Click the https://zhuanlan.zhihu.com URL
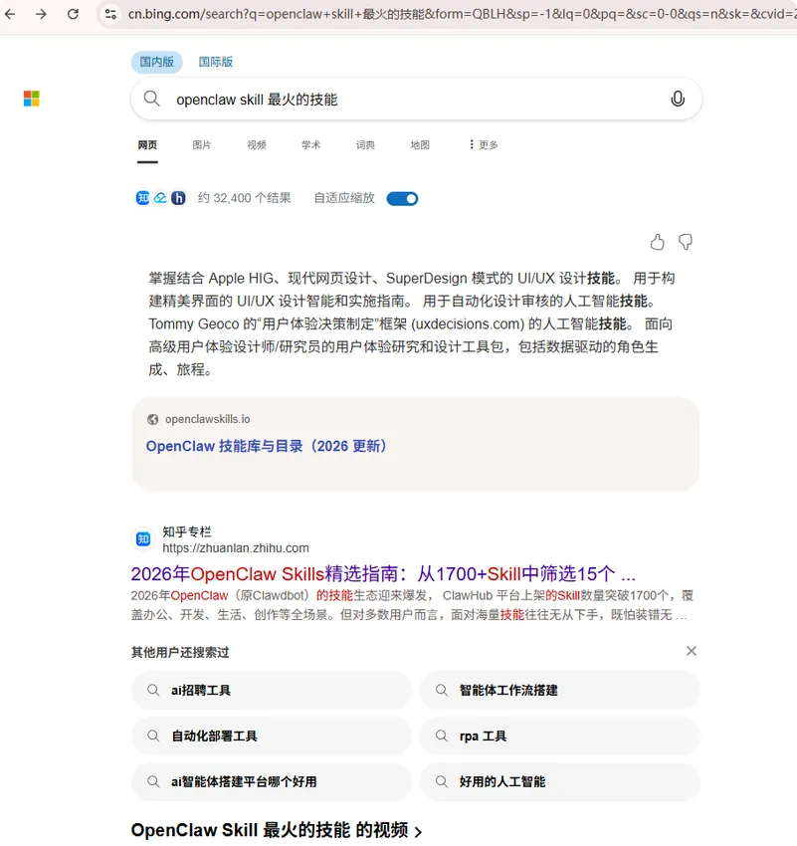Image resolution: width=797 pixels, height=846 pixels. click(236, 548)
